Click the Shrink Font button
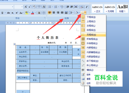Viewport: 129px width, 93px height. click(30, 7)
